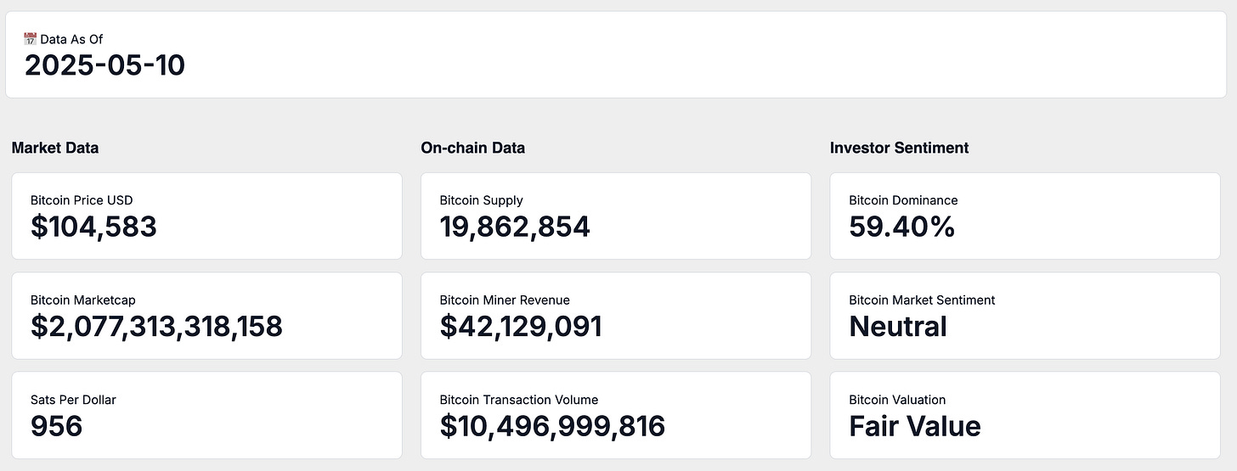The width and height of the screenshot is (1237, 471).
Task: Click the $104,583 Bitcoin price value
Action: [93, 227]
